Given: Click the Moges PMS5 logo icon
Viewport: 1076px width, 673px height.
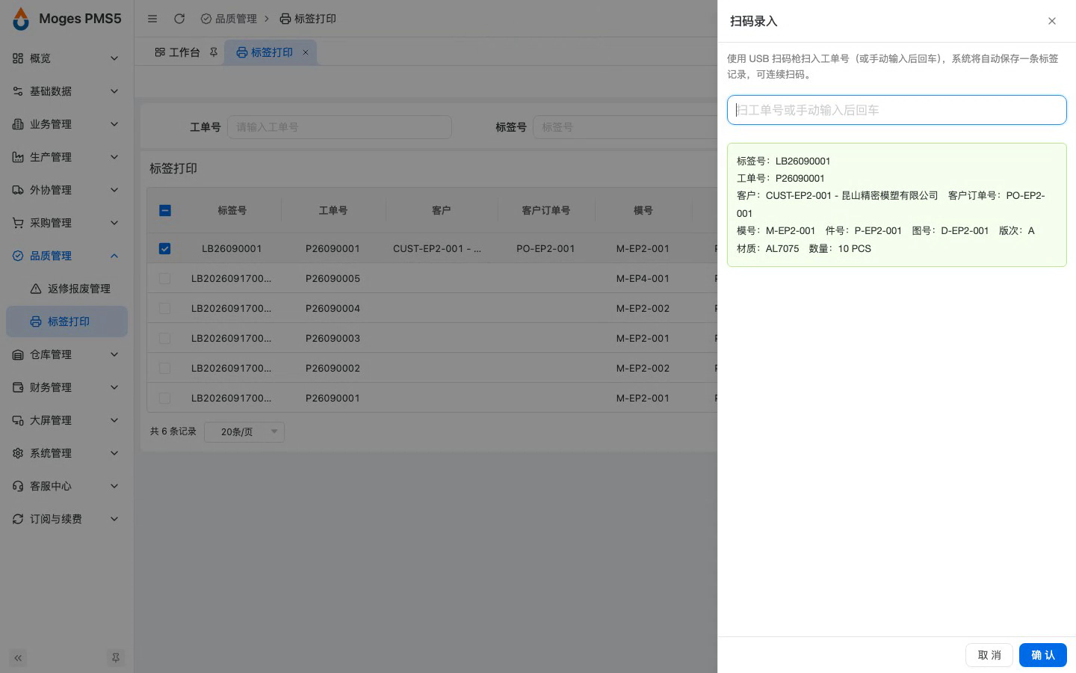Looking at the screenshot, I should tap(21, 19).
